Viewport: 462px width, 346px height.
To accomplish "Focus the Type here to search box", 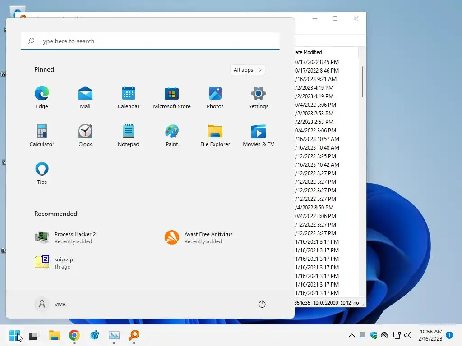I will [150, 41].
